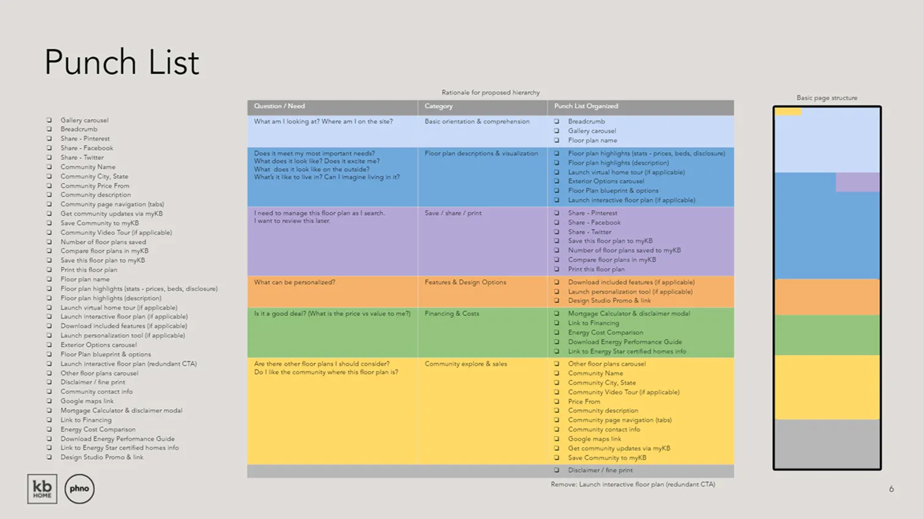Tick the Mortgage Calculator & disclaimer modal checkbox

point(50,410)
